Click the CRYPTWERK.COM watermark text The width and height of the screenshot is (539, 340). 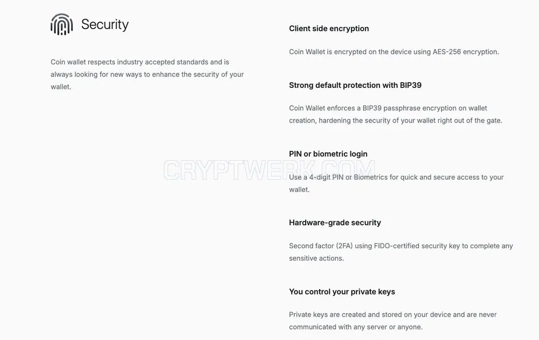click(269, 170)
